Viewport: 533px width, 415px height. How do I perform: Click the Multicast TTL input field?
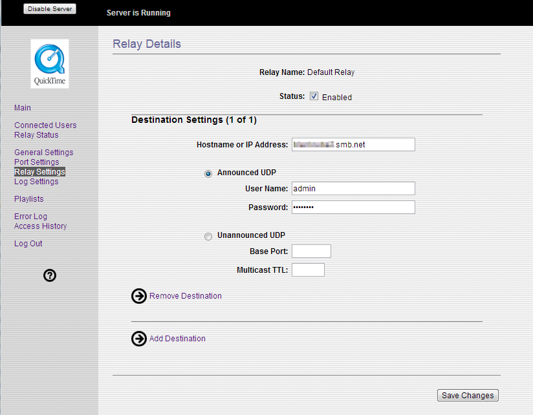pyautogui.click(x=308, y=270)
